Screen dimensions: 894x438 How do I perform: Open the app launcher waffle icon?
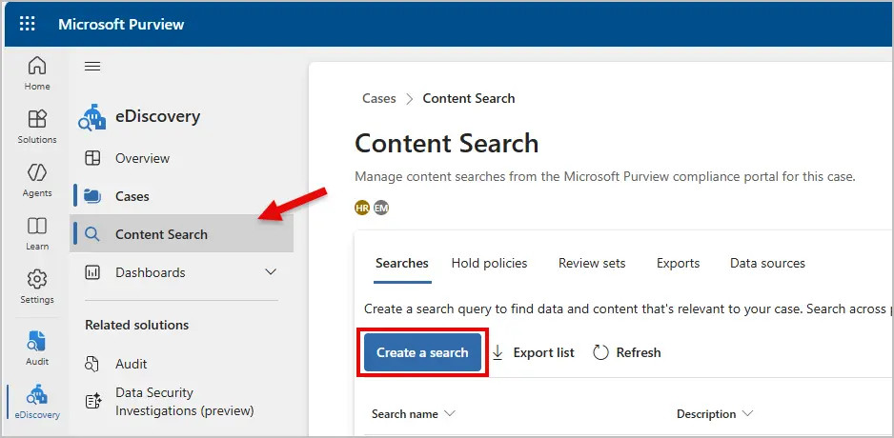27,24
